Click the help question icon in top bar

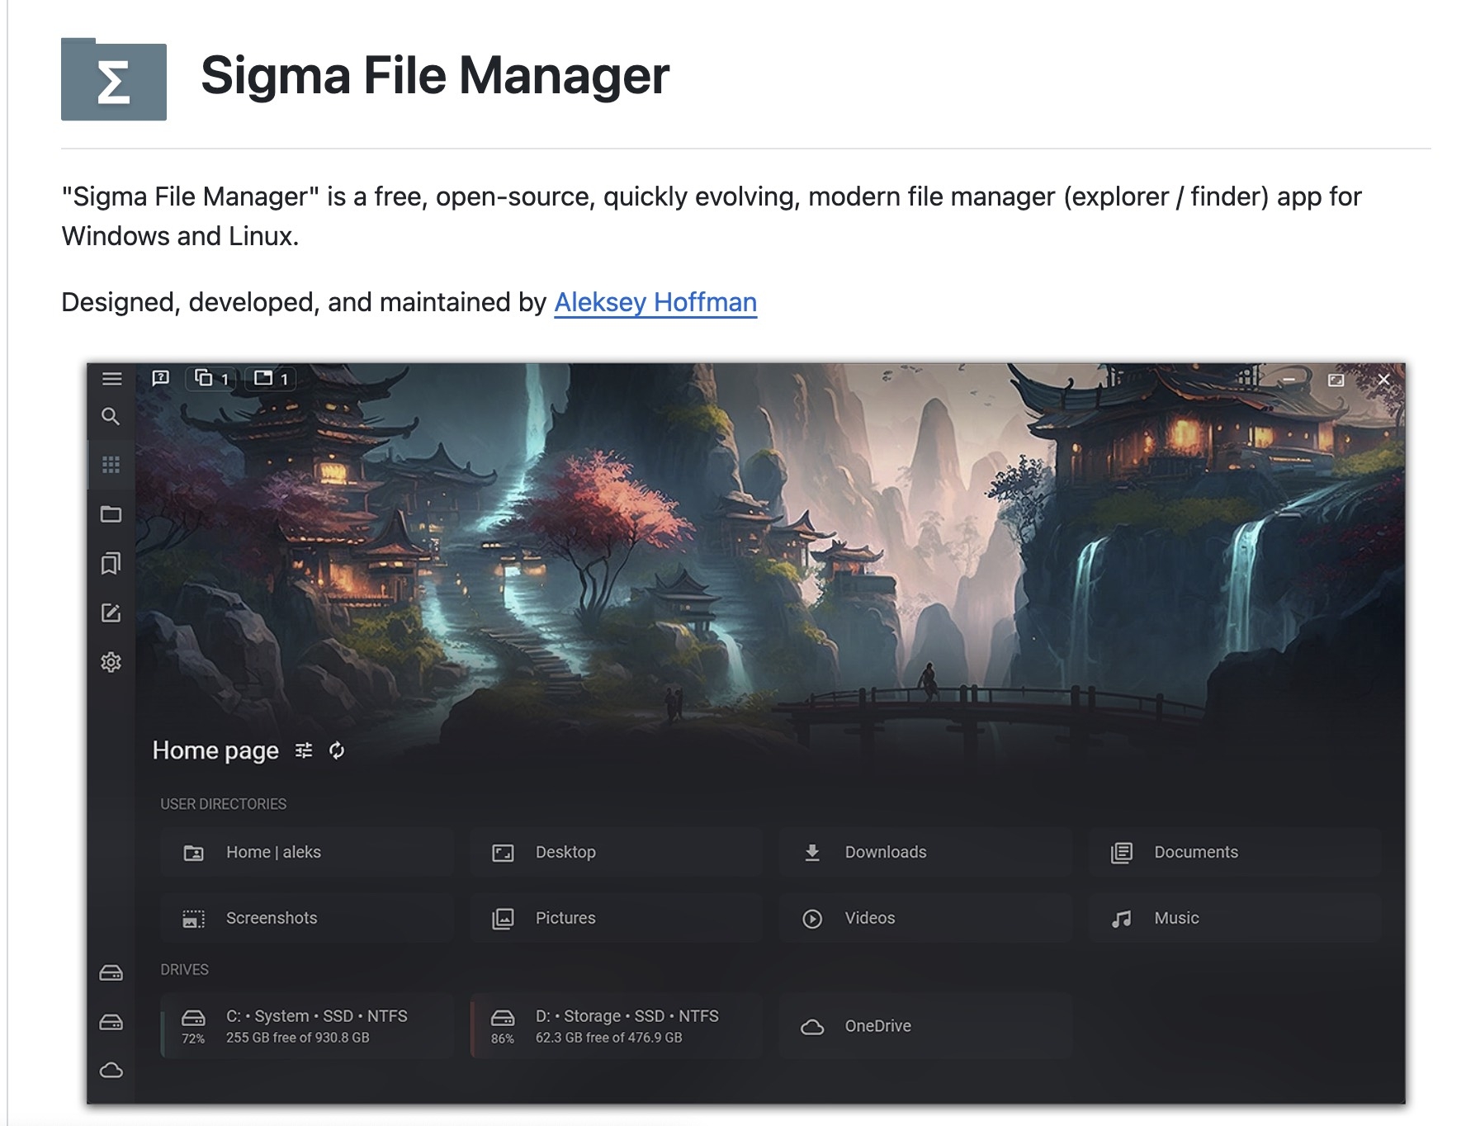pyautogui.click(x=161, y=378)
